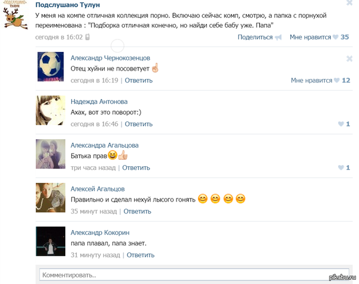The width and height of the screenshot is (359, 284).
Task: Open Надежда Антонова's profile photo
Action: tap(51, 110)
